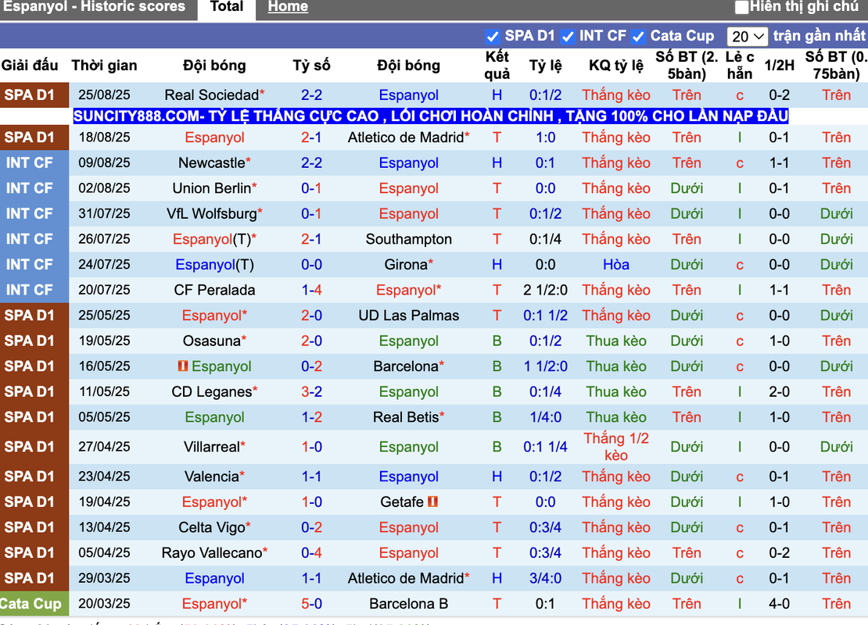
Task: Click score 0-4 of Rayo Vallecano match
Action: click(312, 552)
